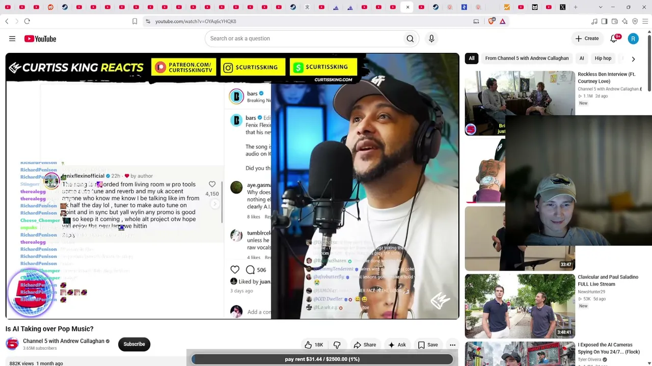
Task: Subscribe to Channel 5
Action: click(x=134, y=344)
